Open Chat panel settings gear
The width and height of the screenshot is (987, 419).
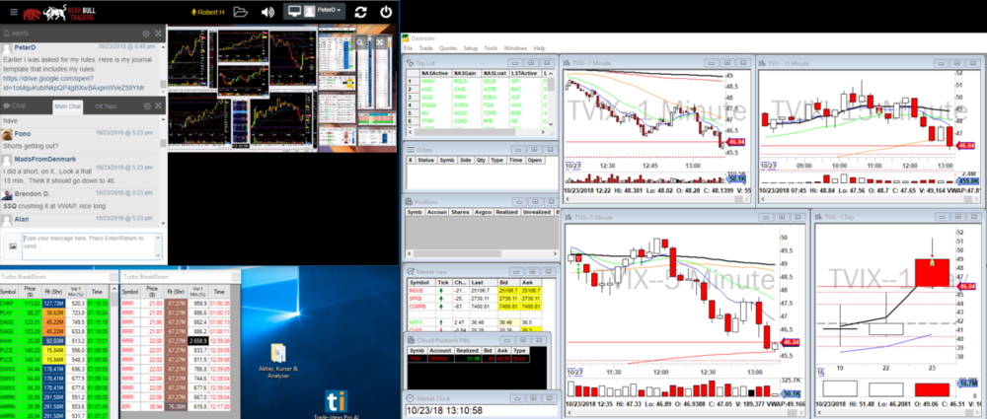pyautogui.click(x=146, y=105)
